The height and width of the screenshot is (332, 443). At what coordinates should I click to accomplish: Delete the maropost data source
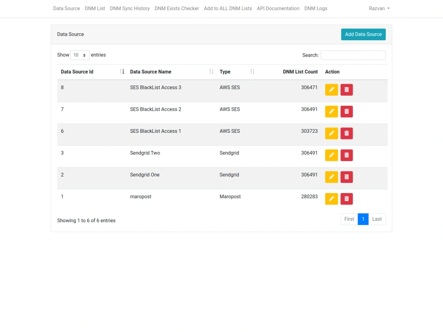pyautogui.click(x=346, y=198)
